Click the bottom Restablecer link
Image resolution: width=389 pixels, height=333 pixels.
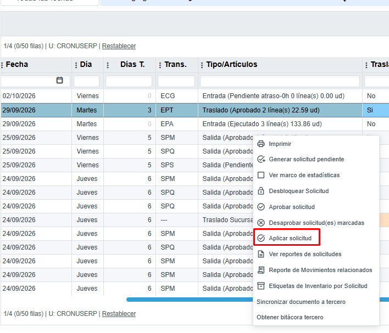click(x=119, y=314)
